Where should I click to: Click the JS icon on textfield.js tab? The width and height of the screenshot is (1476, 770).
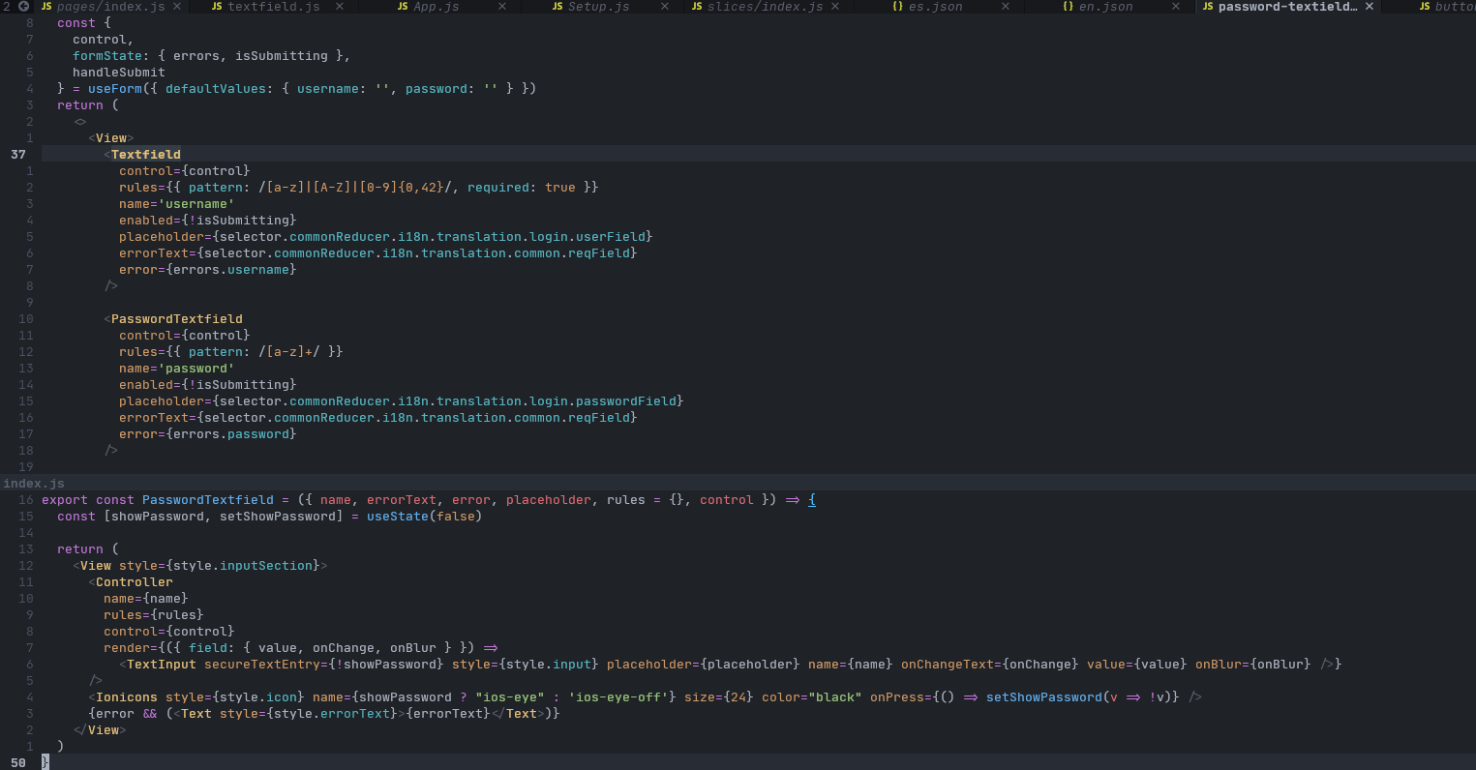point(217,7)
